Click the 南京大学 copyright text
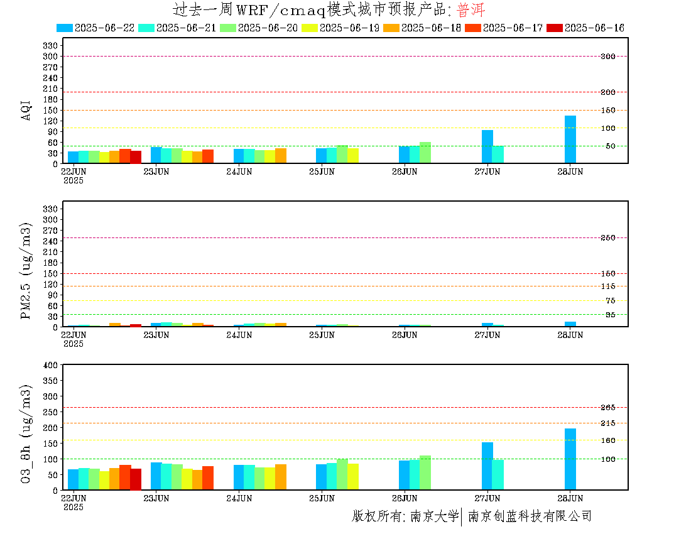The height and width of the screenshot is (534, 691). click(x=435, y=516)
